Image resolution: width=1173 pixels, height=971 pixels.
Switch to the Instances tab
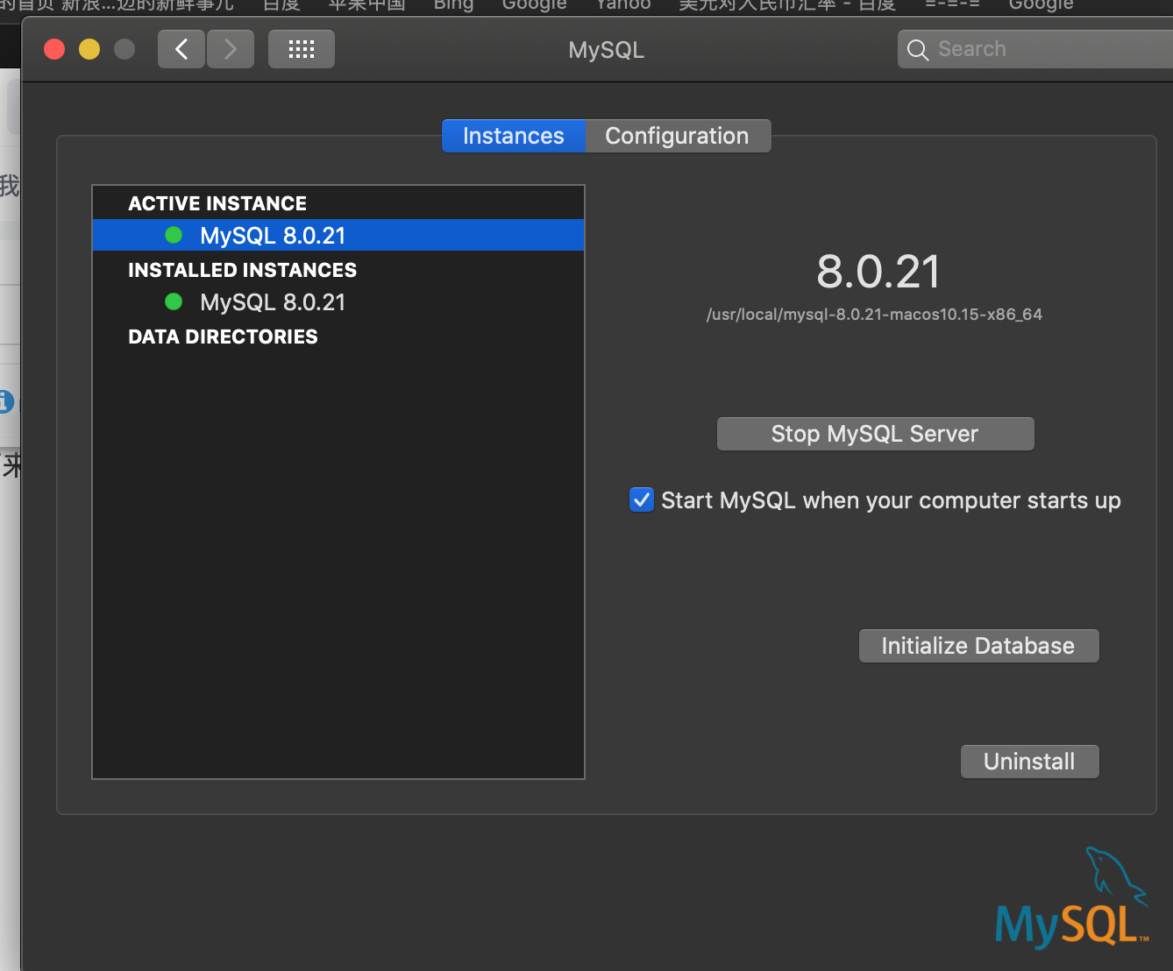[x=514, y=136]
